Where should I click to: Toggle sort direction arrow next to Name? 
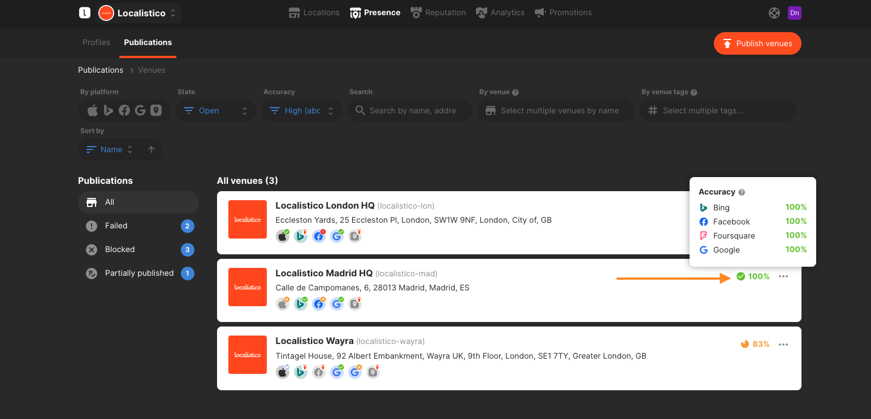151,149
